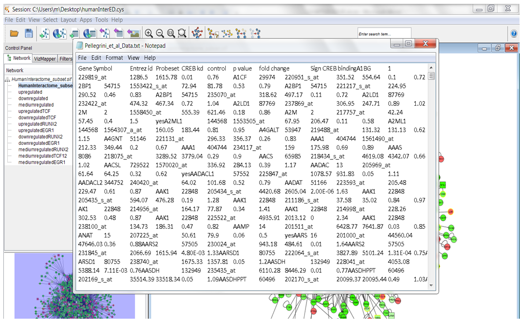Screen dimensions: 525x324
Task: Click the Export Network as Image icon
Action: [133, 33]
